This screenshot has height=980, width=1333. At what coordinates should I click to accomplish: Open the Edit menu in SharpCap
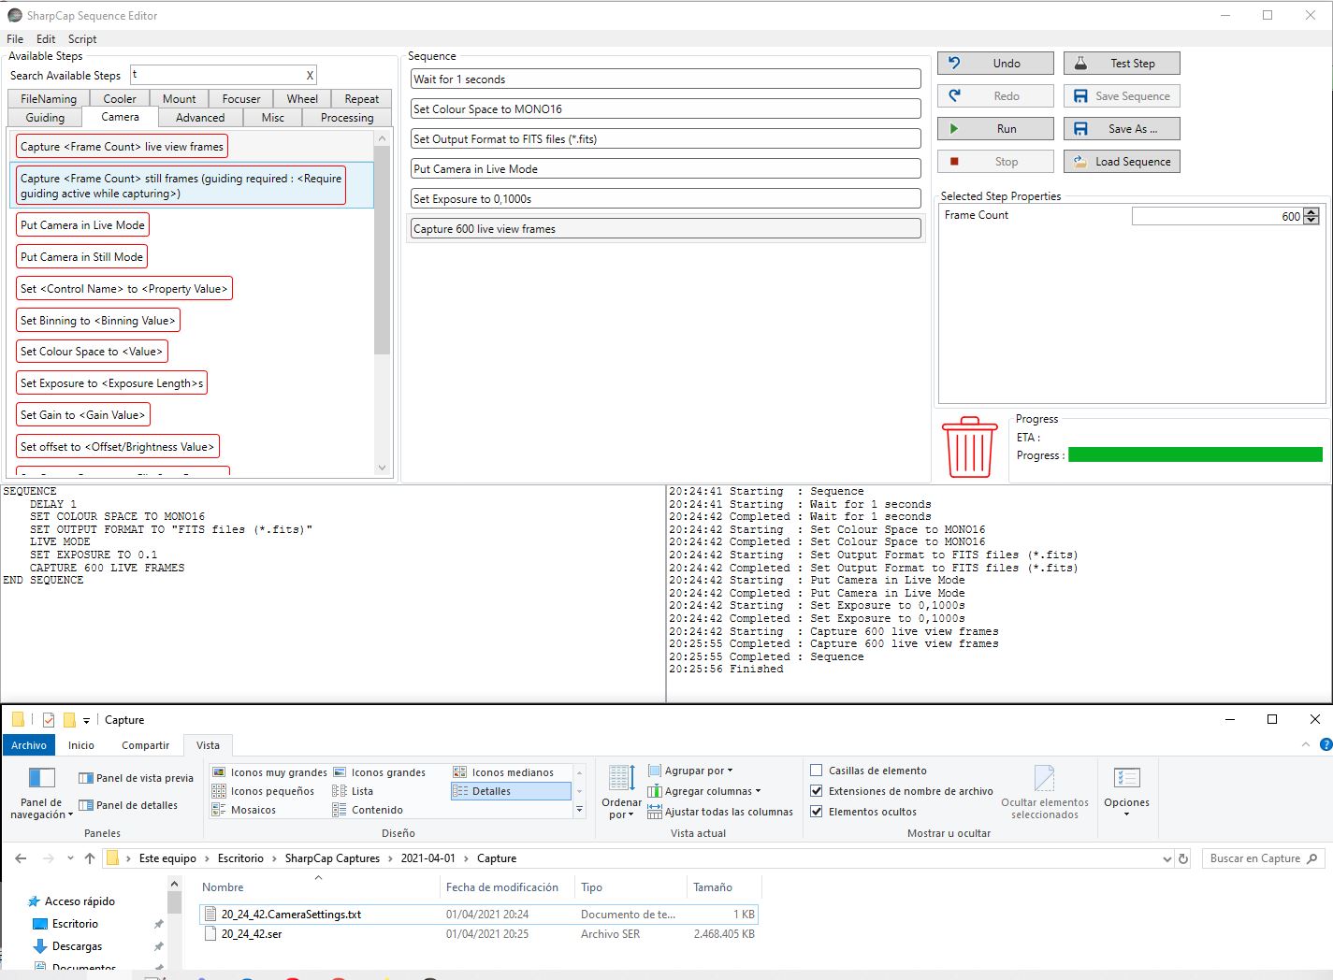click(46, 39)
